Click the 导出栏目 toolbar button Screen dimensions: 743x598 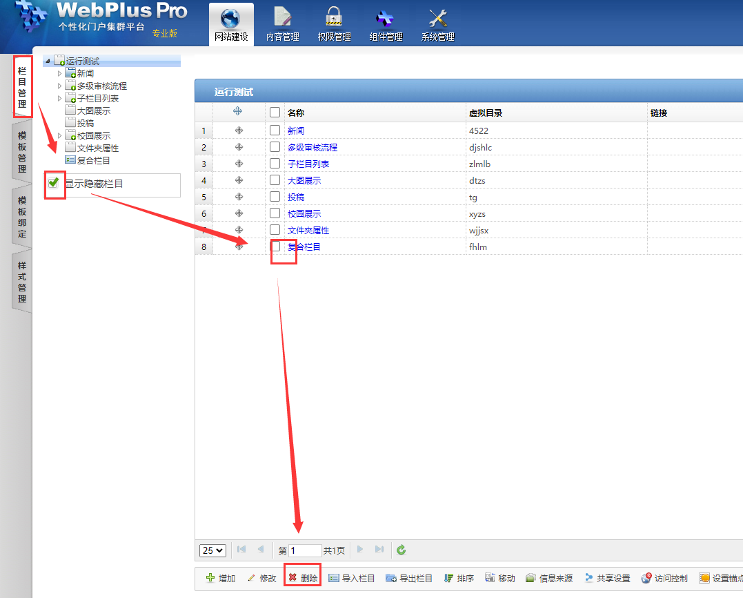[x=409, y=578]
